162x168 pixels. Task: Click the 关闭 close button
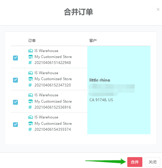(153, 162)
